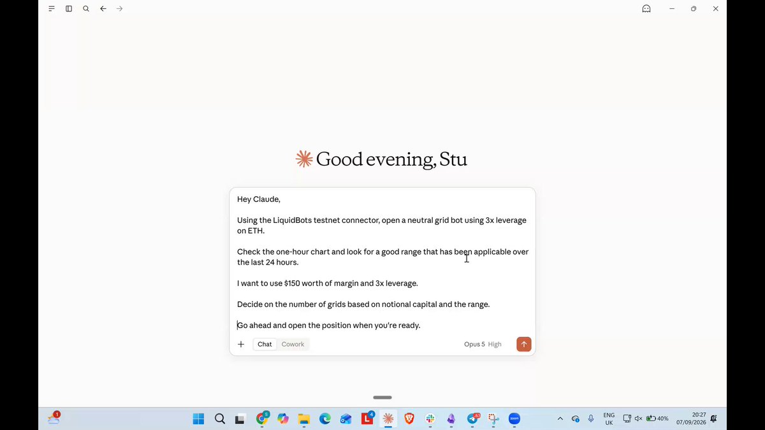Switch to Chat mode

click(x=265, y=344)
